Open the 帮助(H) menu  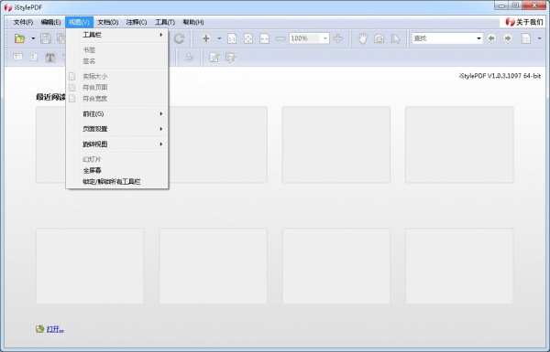point(193,22)
